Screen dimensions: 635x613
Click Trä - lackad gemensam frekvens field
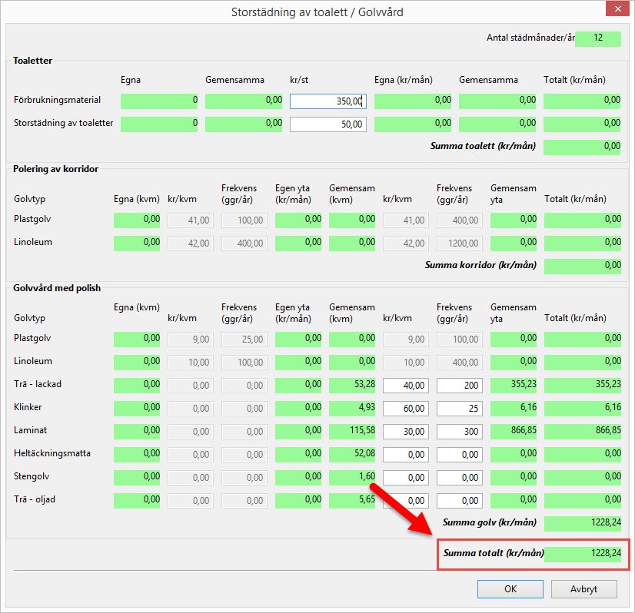(x=460, y=385)
